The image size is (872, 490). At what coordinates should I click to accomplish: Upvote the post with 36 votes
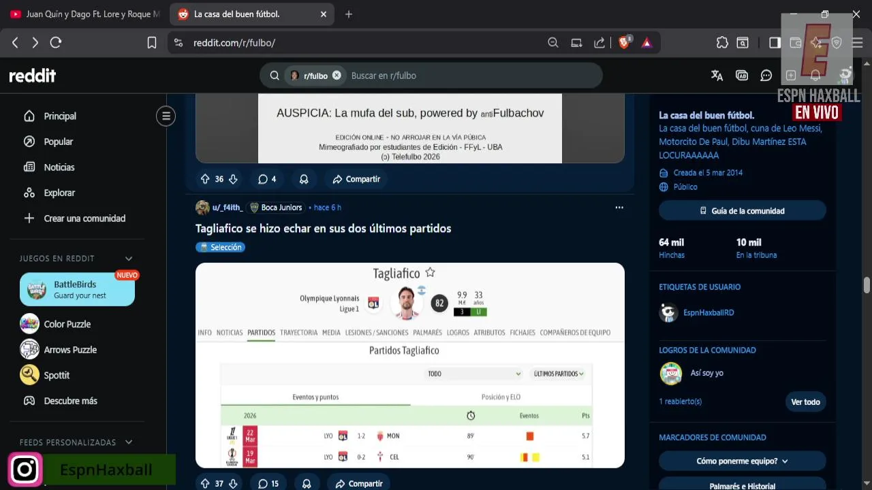coord(205,179)
